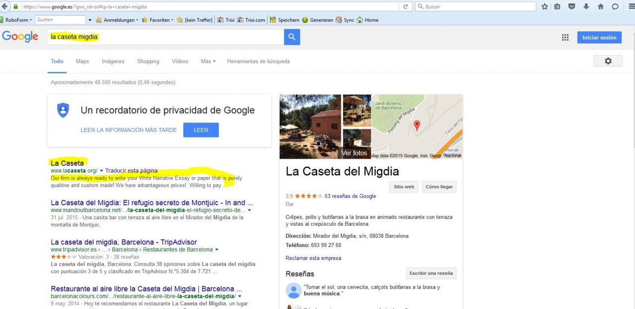Switch to the Maps search tab
This screenshot has height=309, width=635.
click(82, 62)
